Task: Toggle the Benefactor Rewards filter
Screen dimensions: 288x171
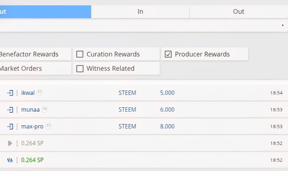Action: 36,54
